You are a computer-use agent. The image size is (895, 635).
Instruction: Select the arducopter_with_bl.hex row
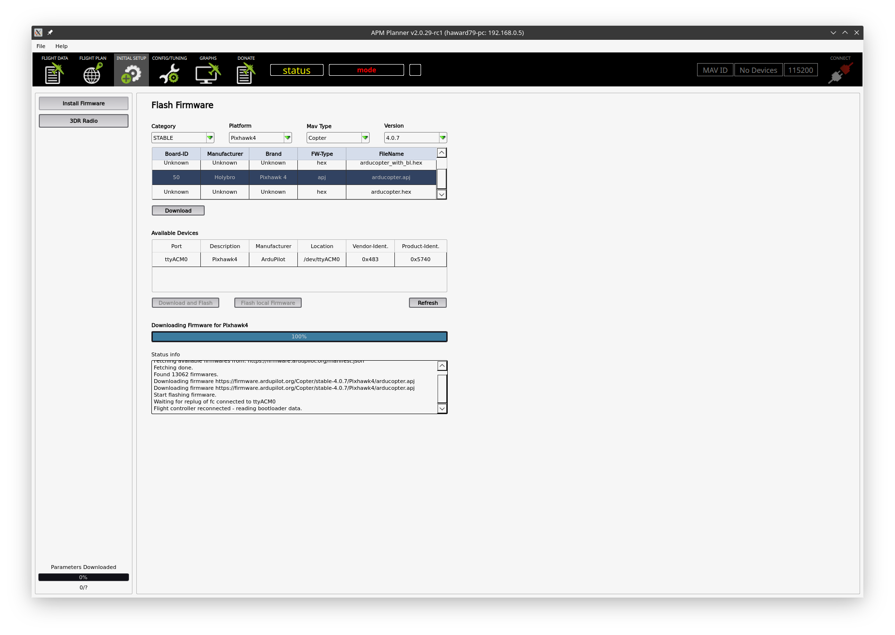coord(294,164)
